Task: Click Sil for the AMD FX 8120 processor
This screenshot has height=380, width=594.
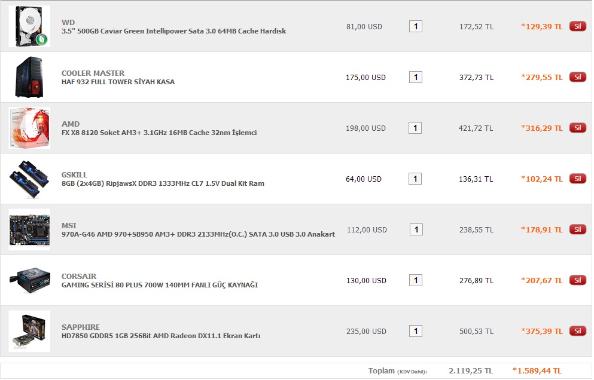Action: point(577,128)
